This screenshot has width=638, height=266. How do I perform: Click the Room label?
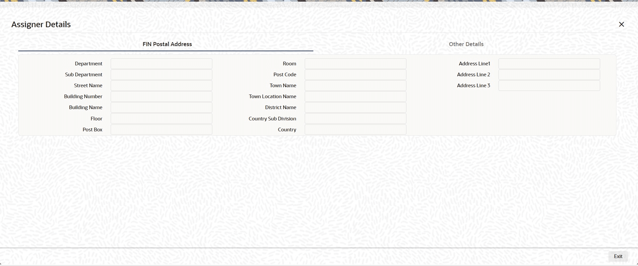pyautogui.click(x=289, y=64)
